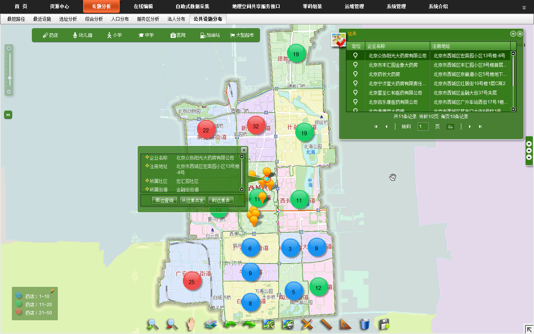Show large supermarkets (大型超市) layer
This screenshot has width=534, height=334.
(242, 35)
